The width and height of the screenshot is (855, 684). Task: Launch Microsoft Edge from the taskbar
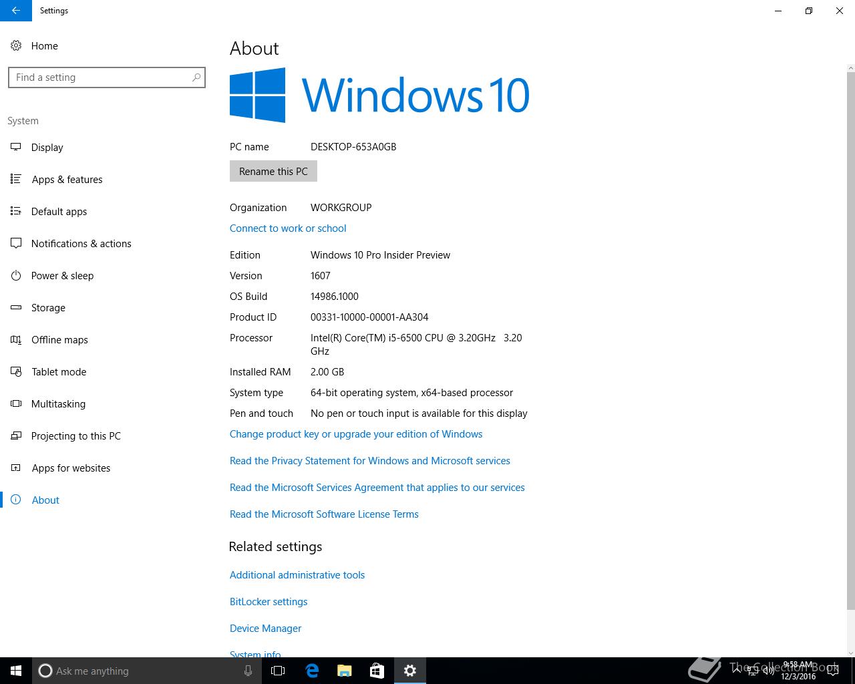pyautogui.click(x=312, y=671)
